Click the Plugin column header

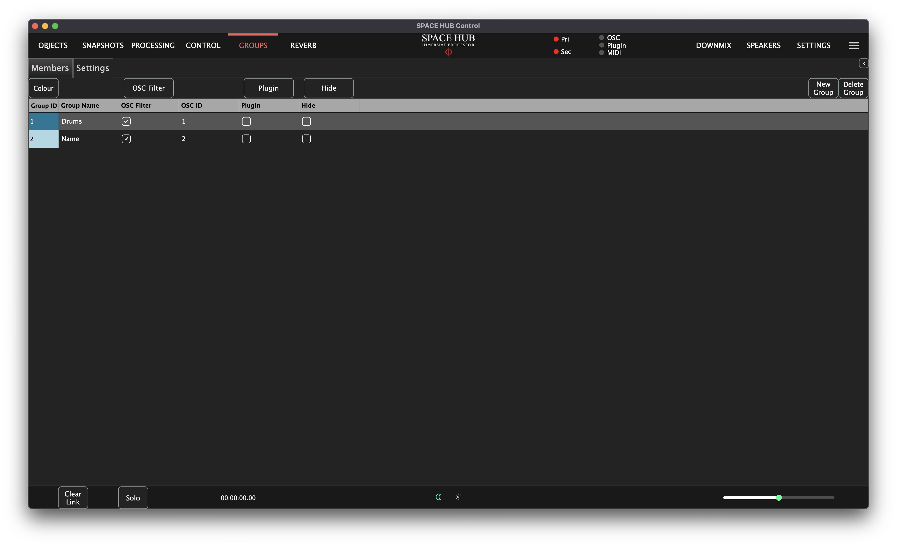(269, 106)
